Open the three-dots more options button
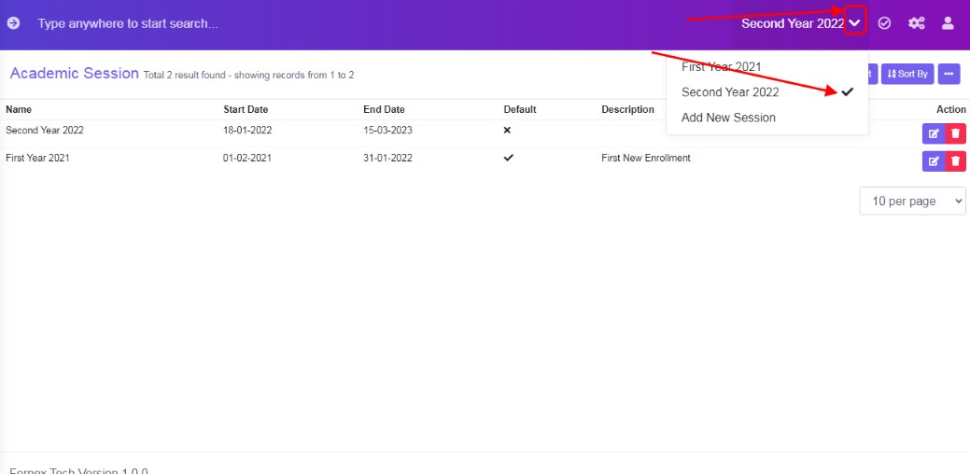 click(x=949, y=74)
